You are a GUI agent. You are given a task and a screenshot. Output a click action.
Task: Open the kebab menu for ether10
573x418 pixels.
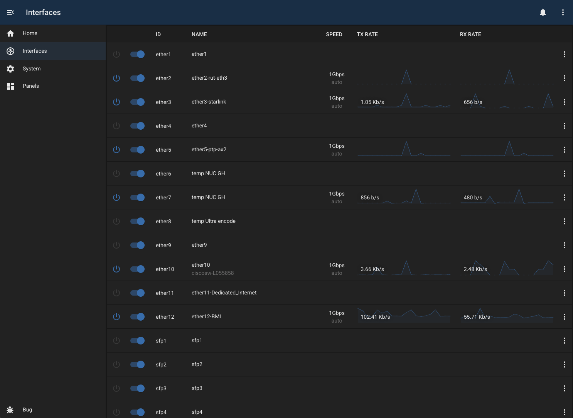(565, 269)
